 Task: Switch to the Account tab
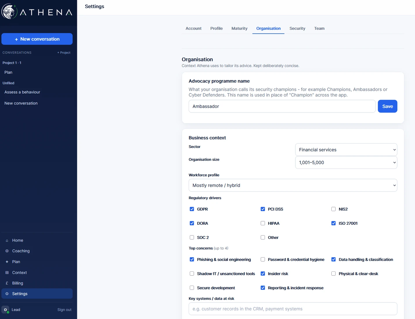click(x=193, y=28)
